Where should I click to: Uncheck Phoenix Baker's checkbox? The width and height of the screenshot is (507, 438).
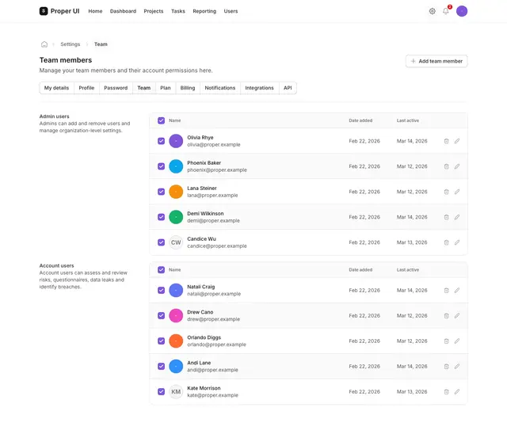(161, 166)
